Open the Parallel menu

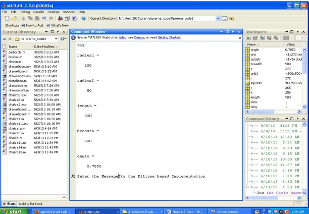pyautogui.click(x=38, y=12)
